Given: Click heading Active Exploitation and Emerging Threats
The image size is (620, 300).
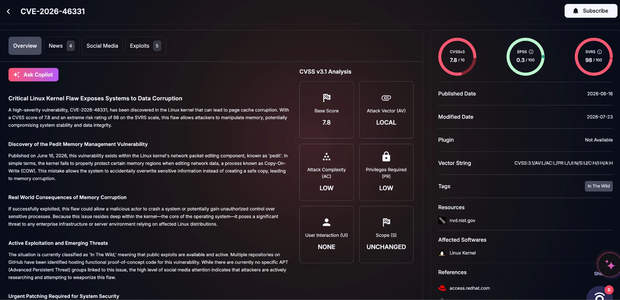Looking at the screenshot, I should click(x=58, y=243).
